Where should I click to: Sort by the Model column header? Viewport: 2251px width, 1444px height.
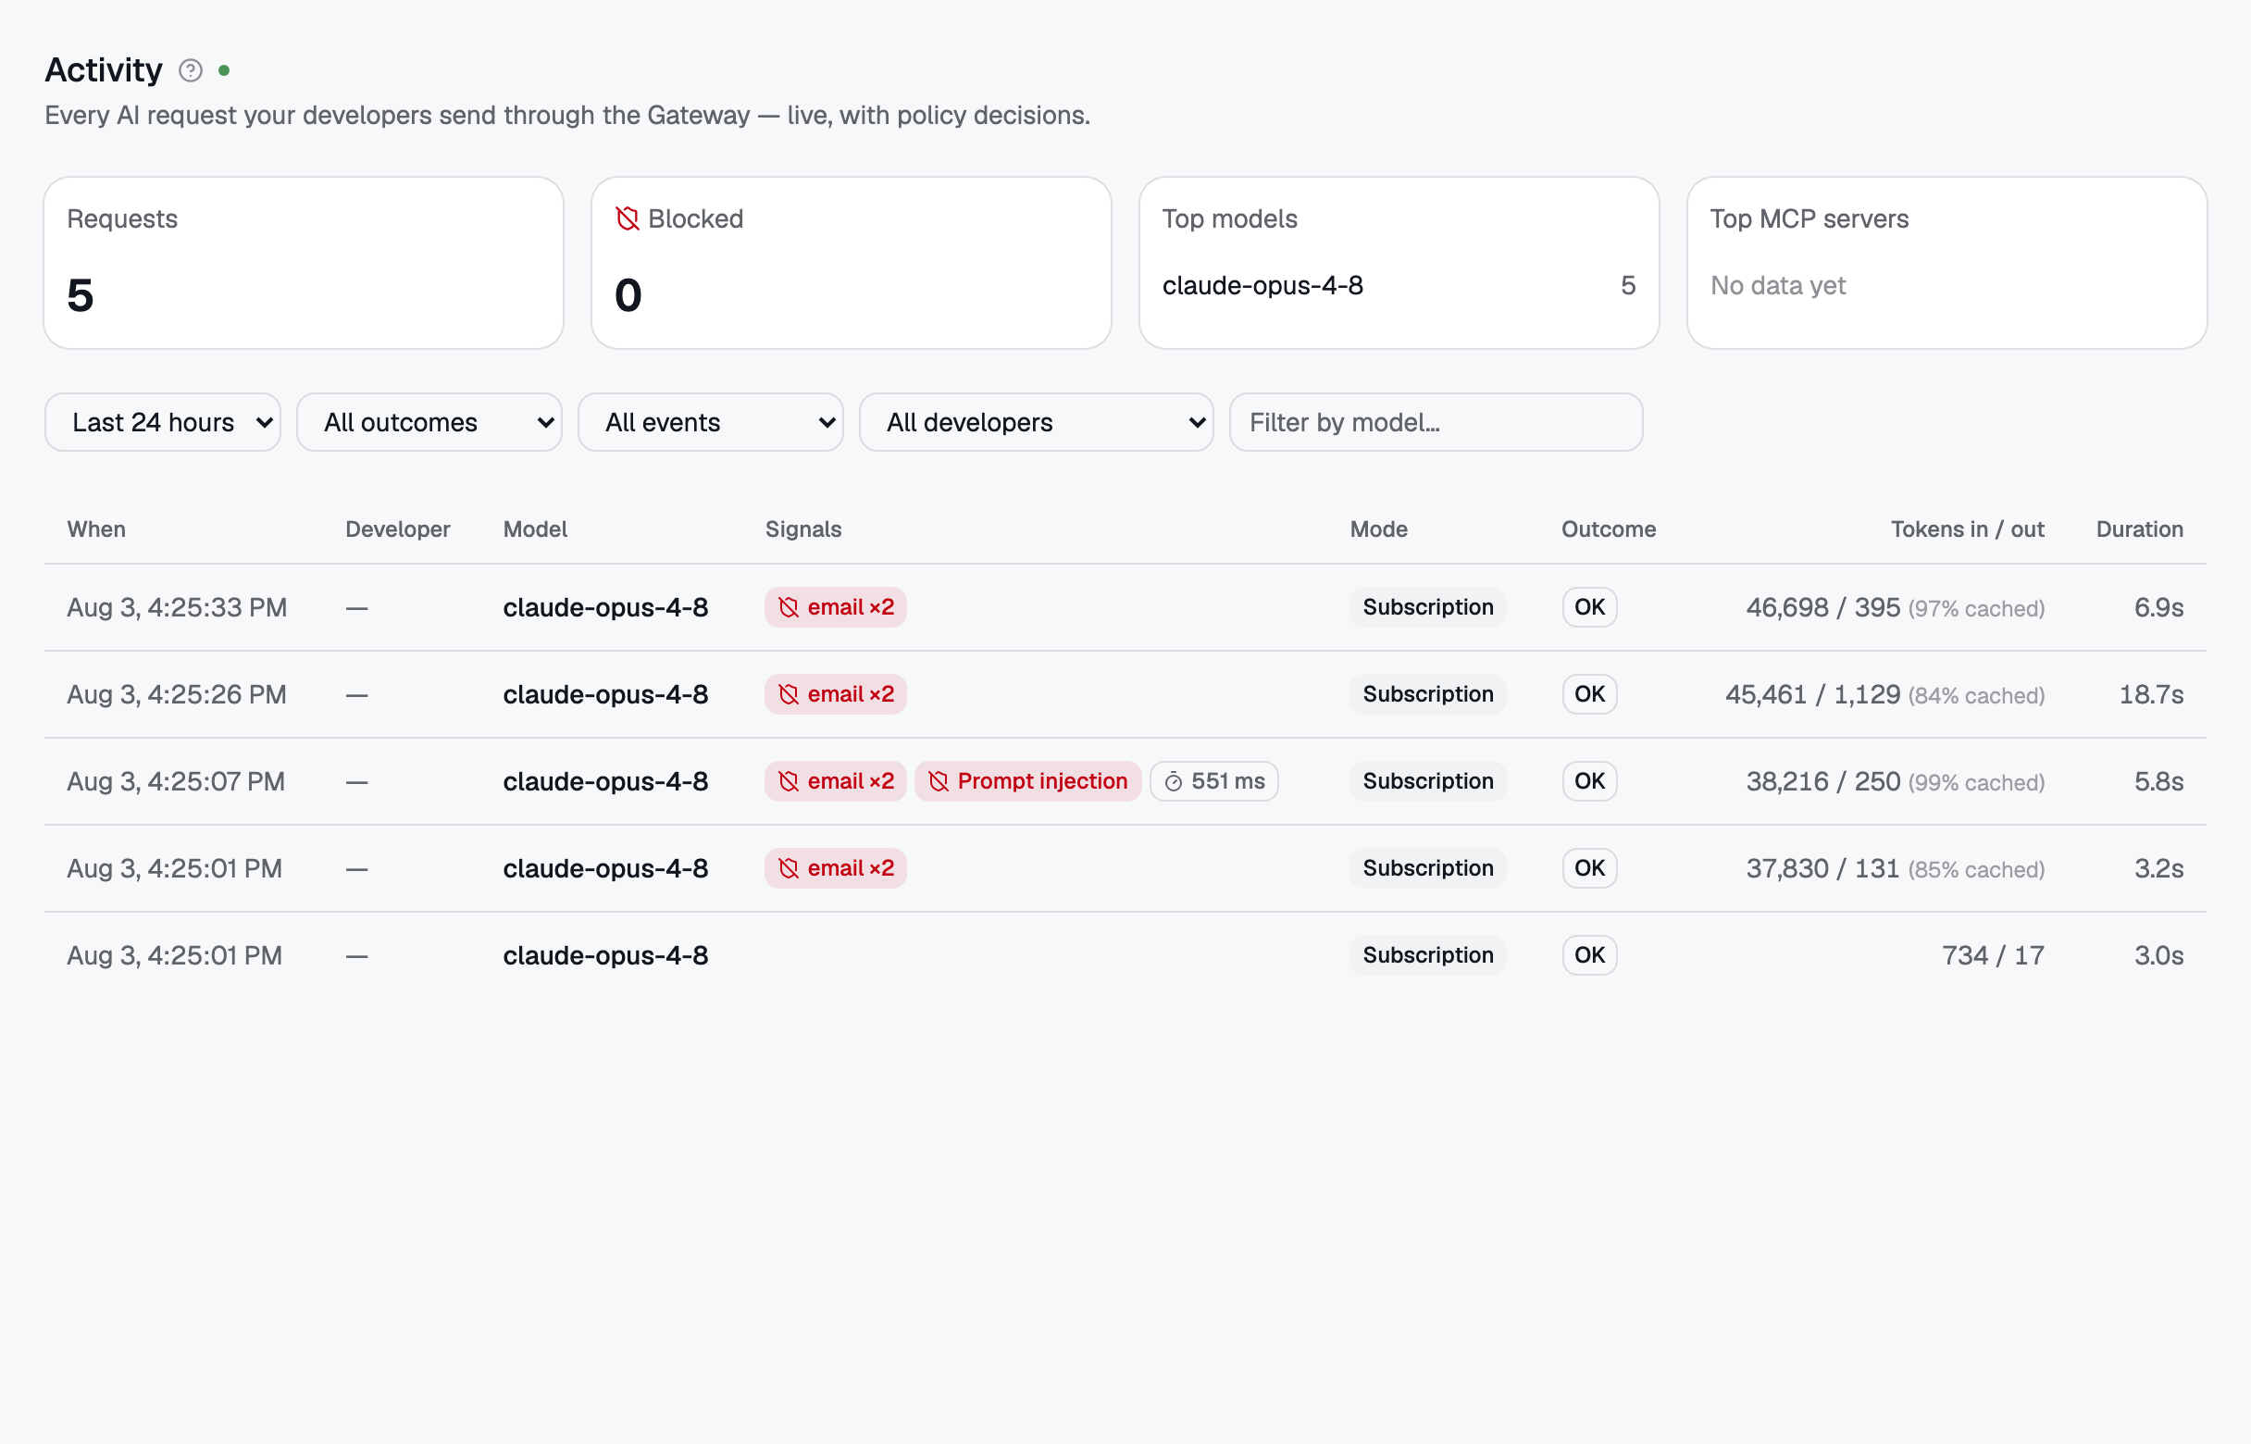coord(535,529)
